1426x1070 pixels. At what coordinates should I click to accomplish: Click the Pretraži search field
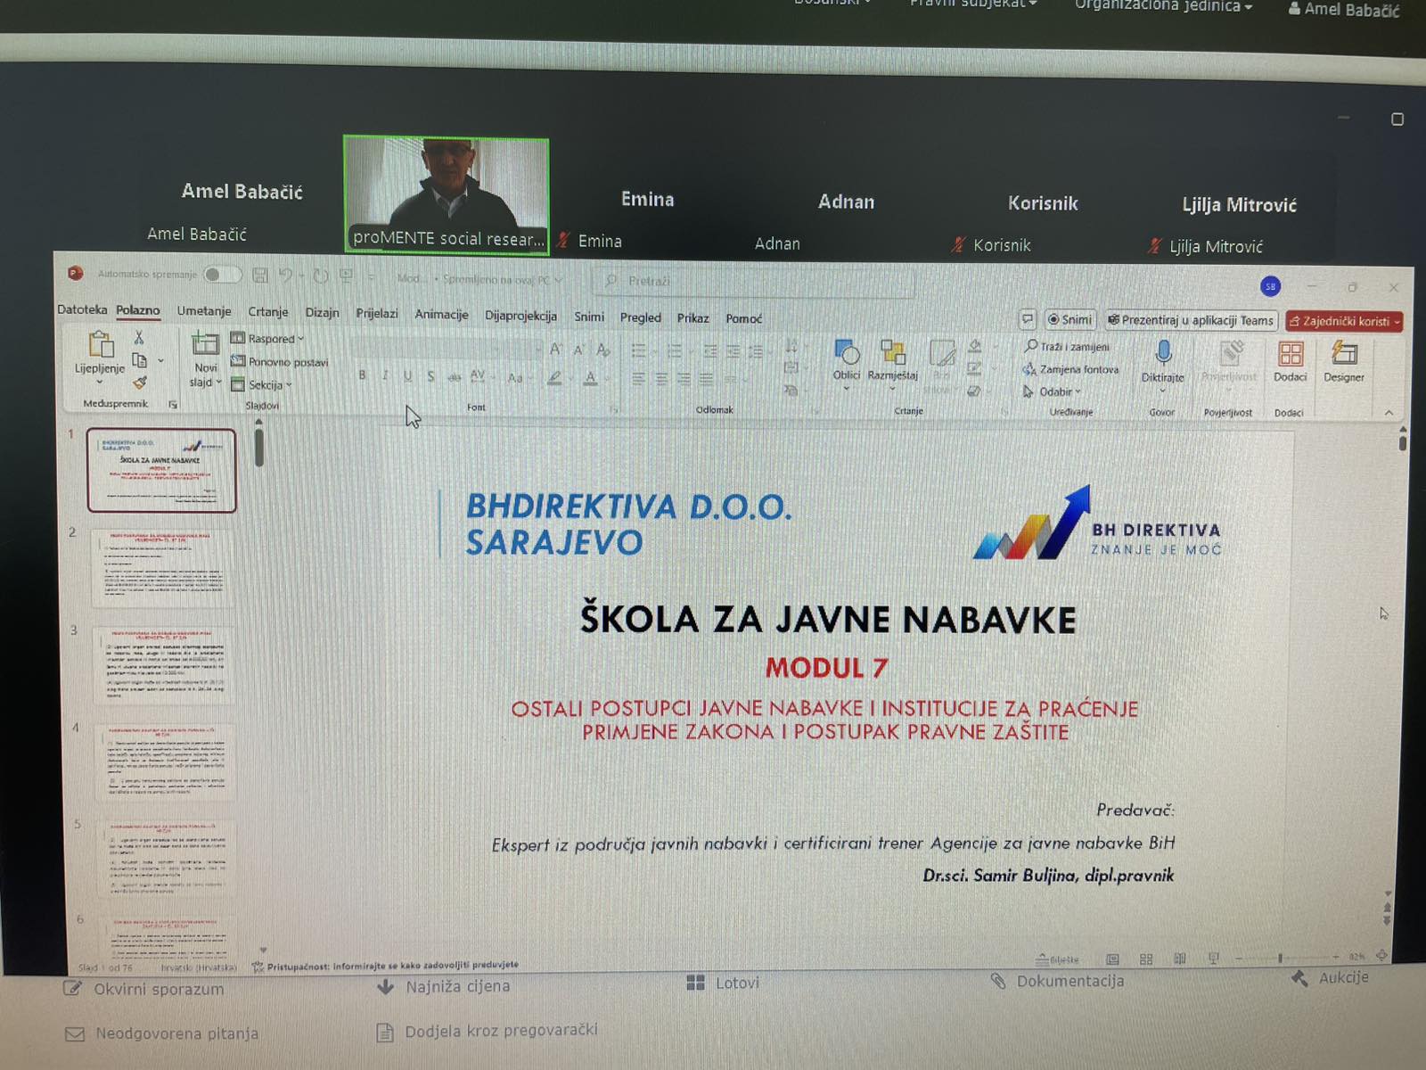(x=754, y=282)
